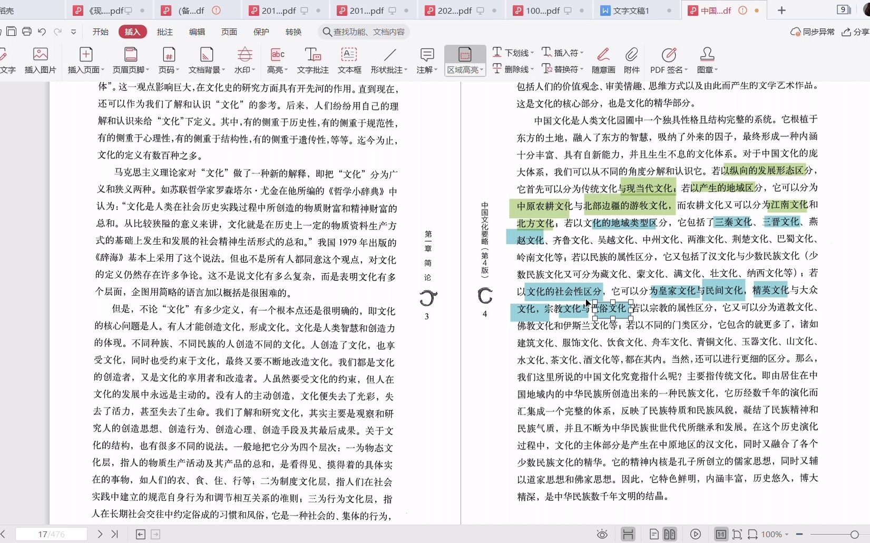The image size is (870, 543).
Task: Jump to last page arrow in status bar
Action: tap(115, 534)
